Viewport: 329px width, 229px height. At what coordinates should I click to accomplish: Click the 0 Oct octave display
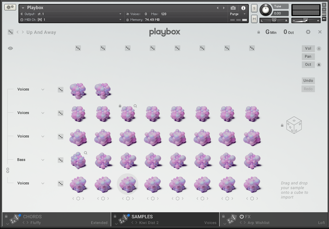click(289, 32)
